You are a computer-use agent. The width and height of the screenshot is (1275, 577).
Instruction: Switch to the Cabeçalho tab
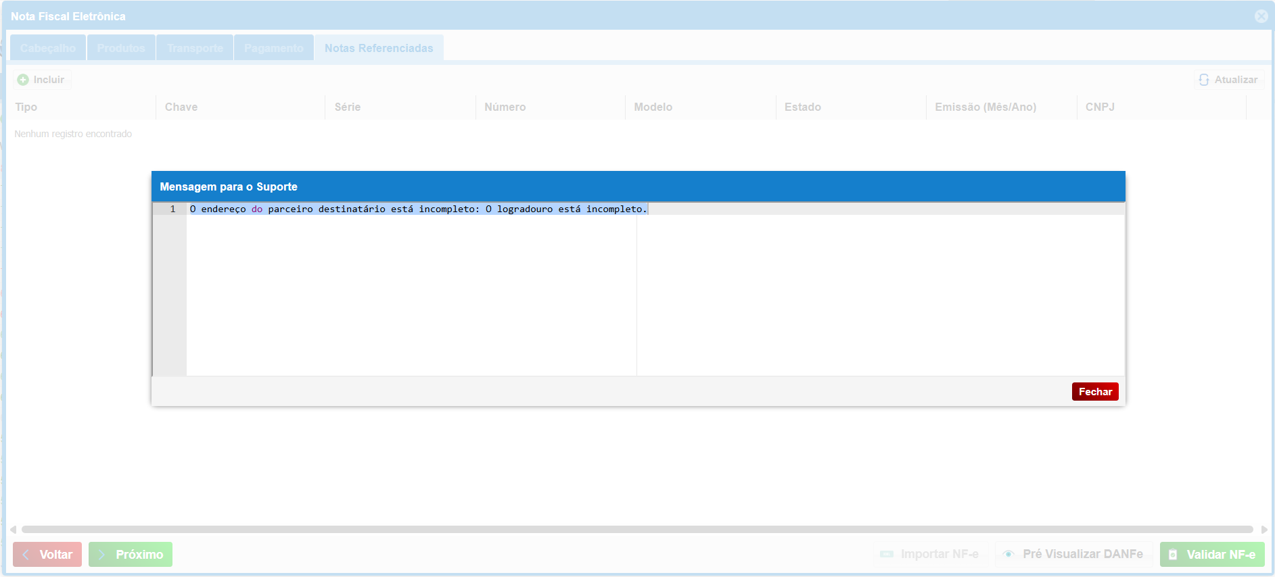(48, 48)
